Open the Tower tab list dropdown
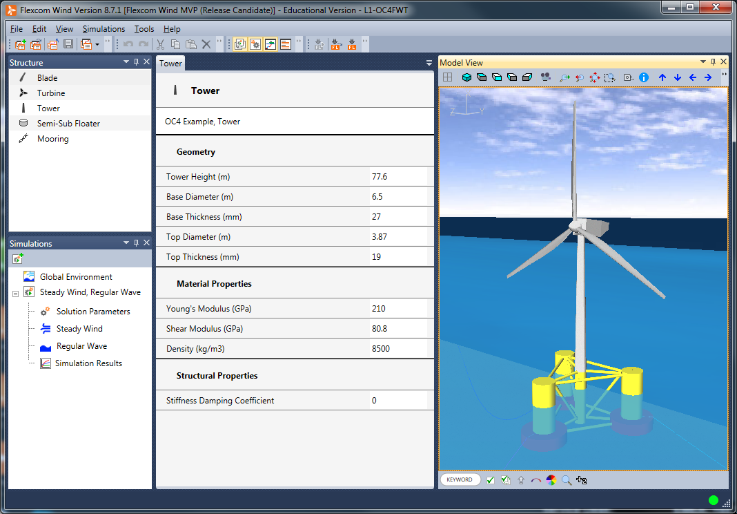The image size is (737, 514). (429, 63)
